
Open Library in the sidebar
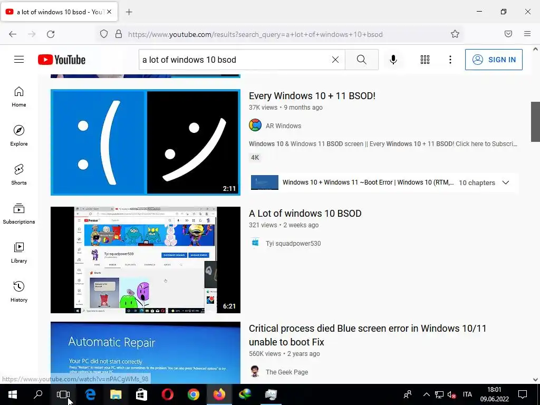[19, 253]
